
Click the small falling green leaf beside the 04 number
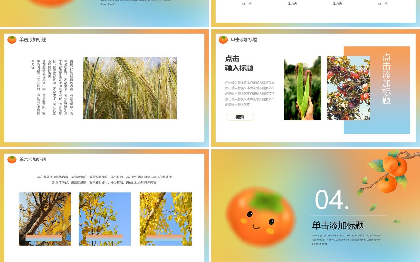(x=373, y=207)
